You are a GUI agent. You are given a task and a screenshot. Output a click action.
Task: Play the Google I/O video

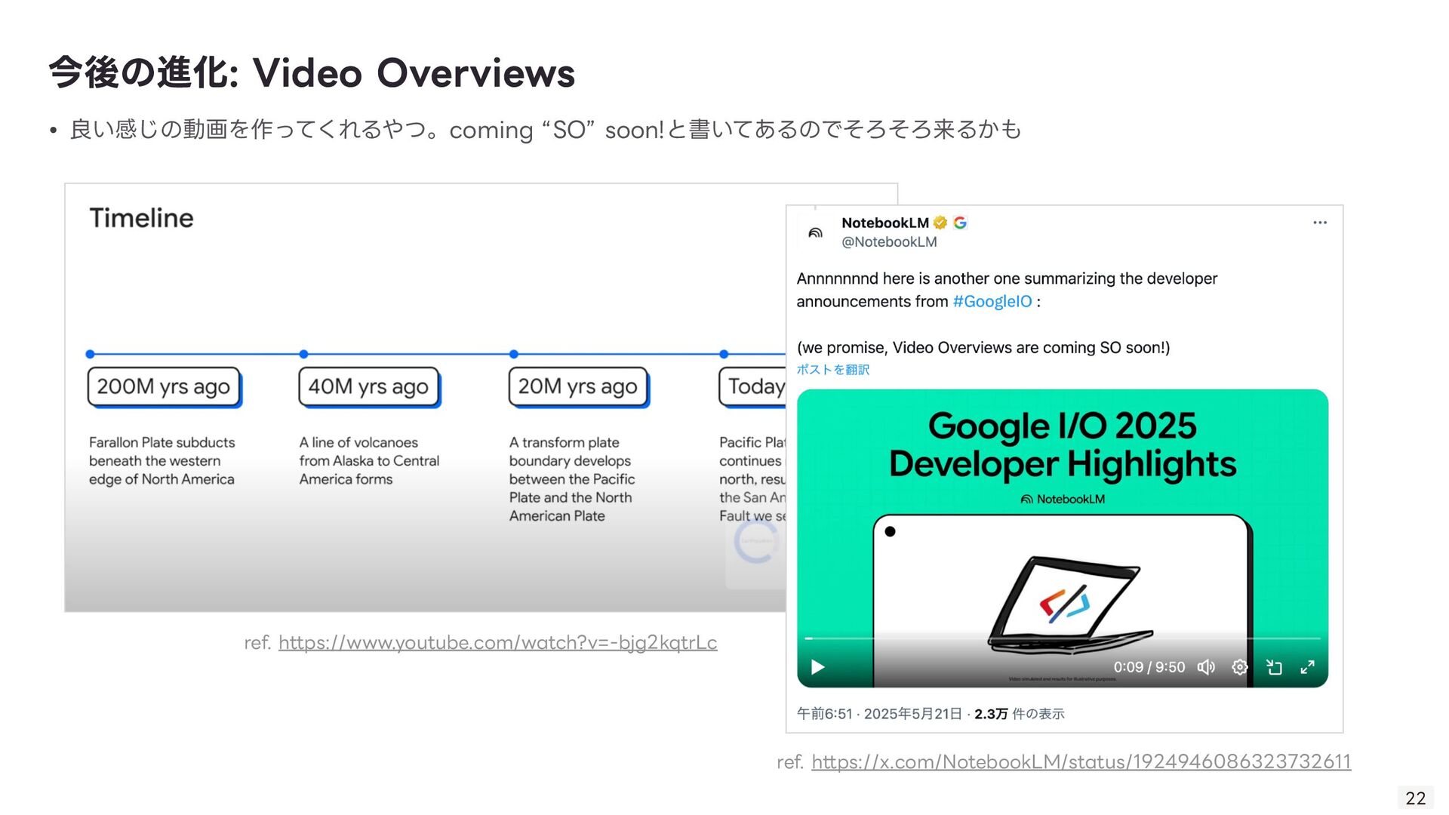[817, 667]
